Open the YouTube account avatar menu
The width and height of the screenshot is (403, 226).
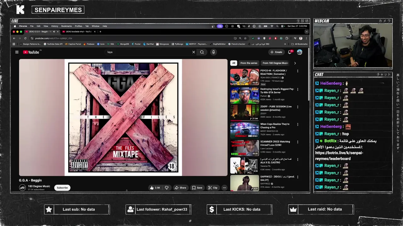coord(299,52)
